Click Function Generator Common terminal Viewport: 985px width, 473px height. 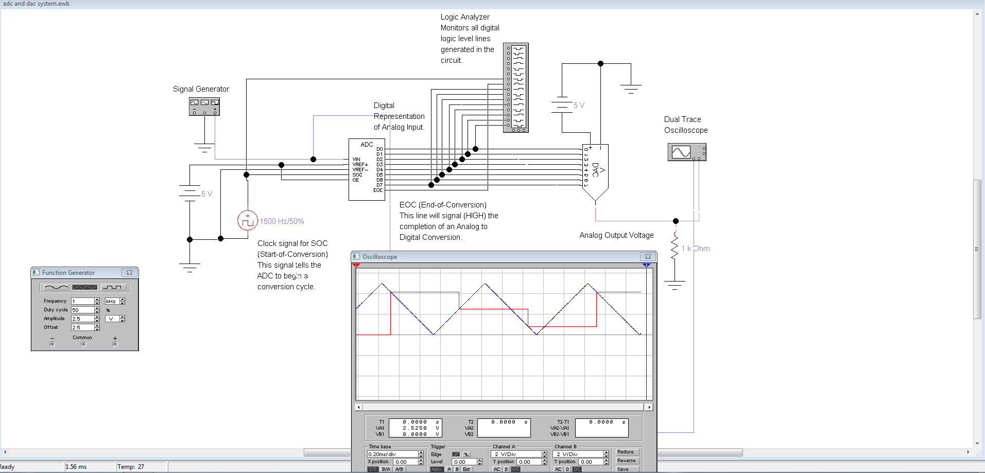[x=83, y=344]
